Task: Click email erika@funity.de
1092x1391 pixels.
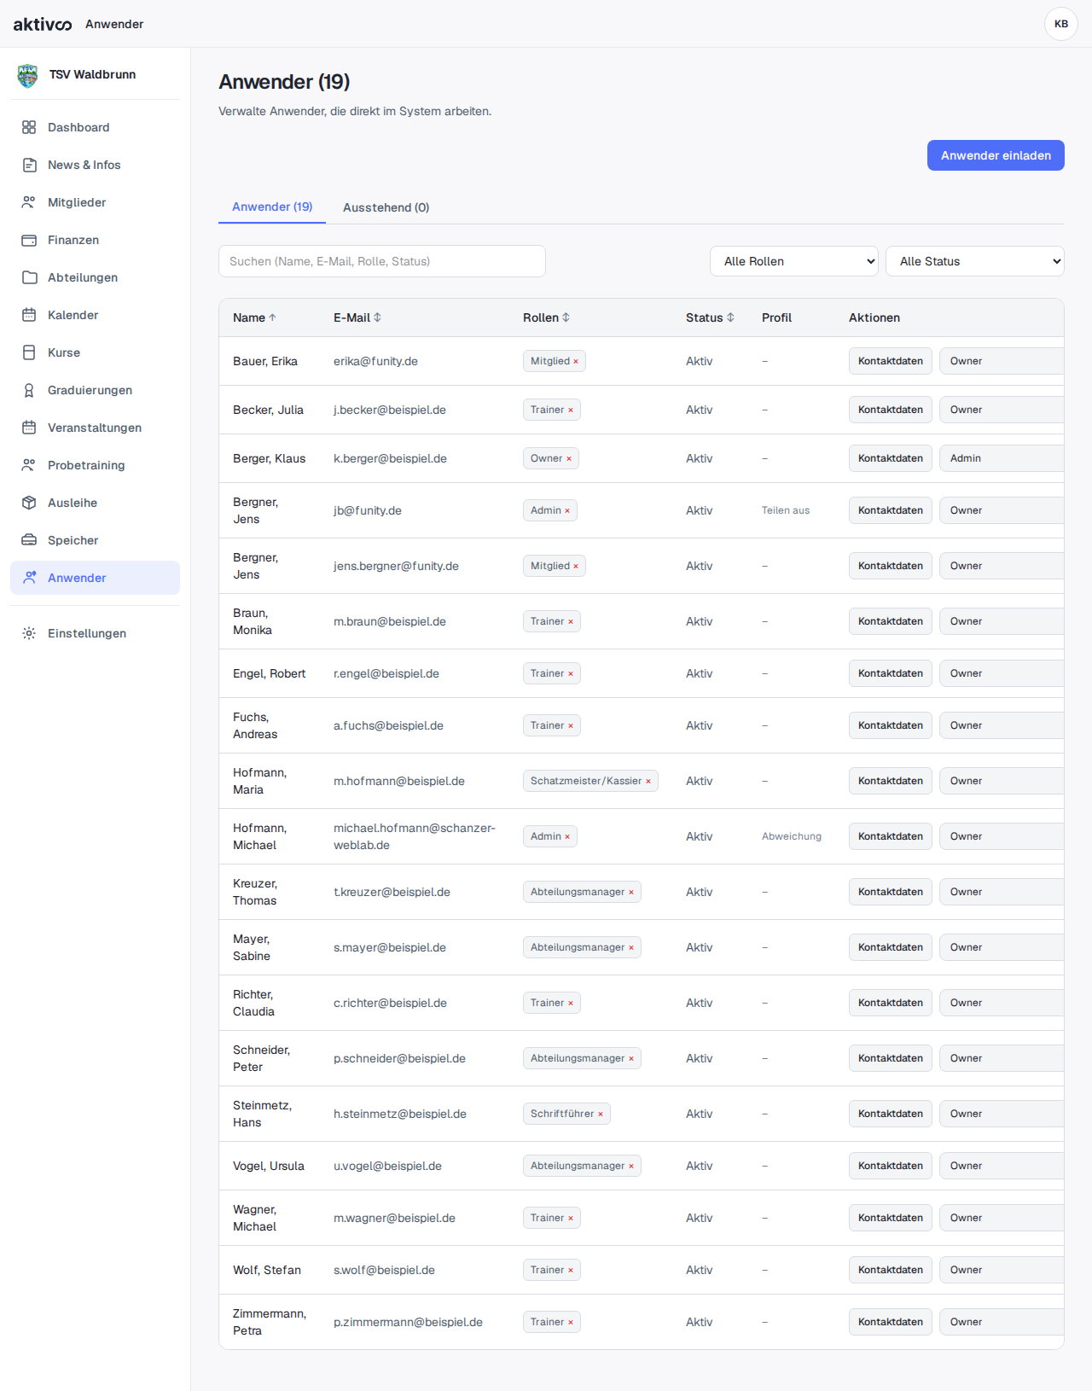Action: click(375, 361)
